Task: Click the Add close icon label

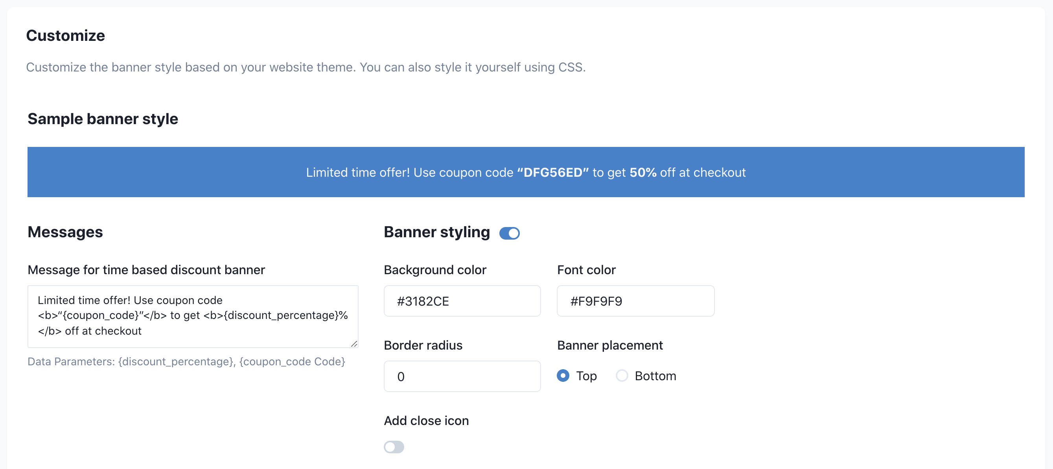Action: point(426,421)
